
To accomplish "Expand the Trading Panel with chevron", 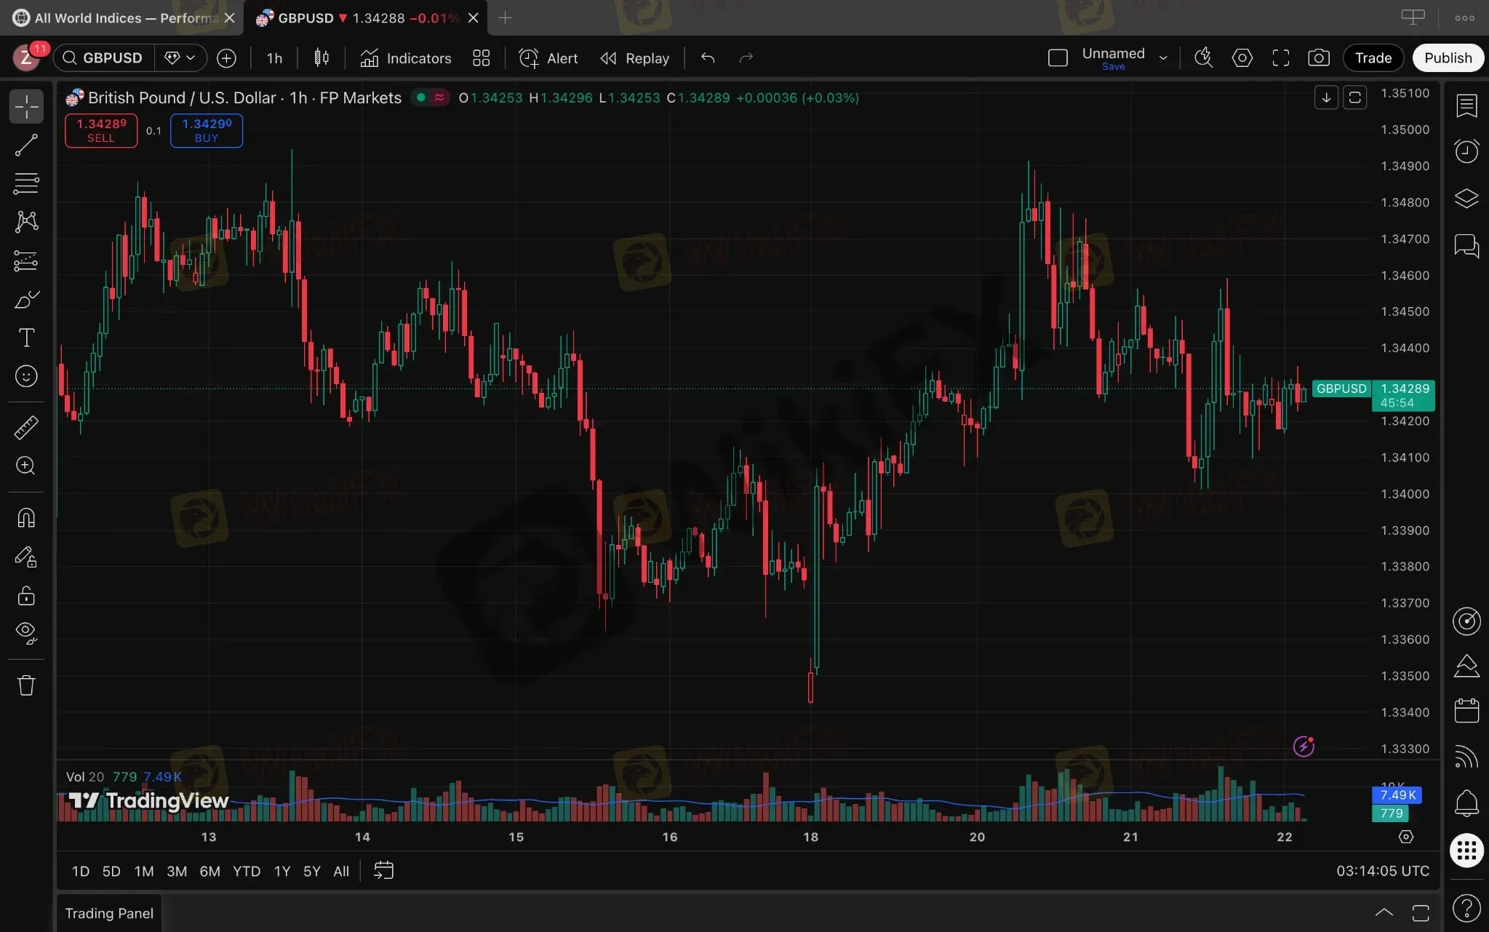I will [x=1384, y=912].
